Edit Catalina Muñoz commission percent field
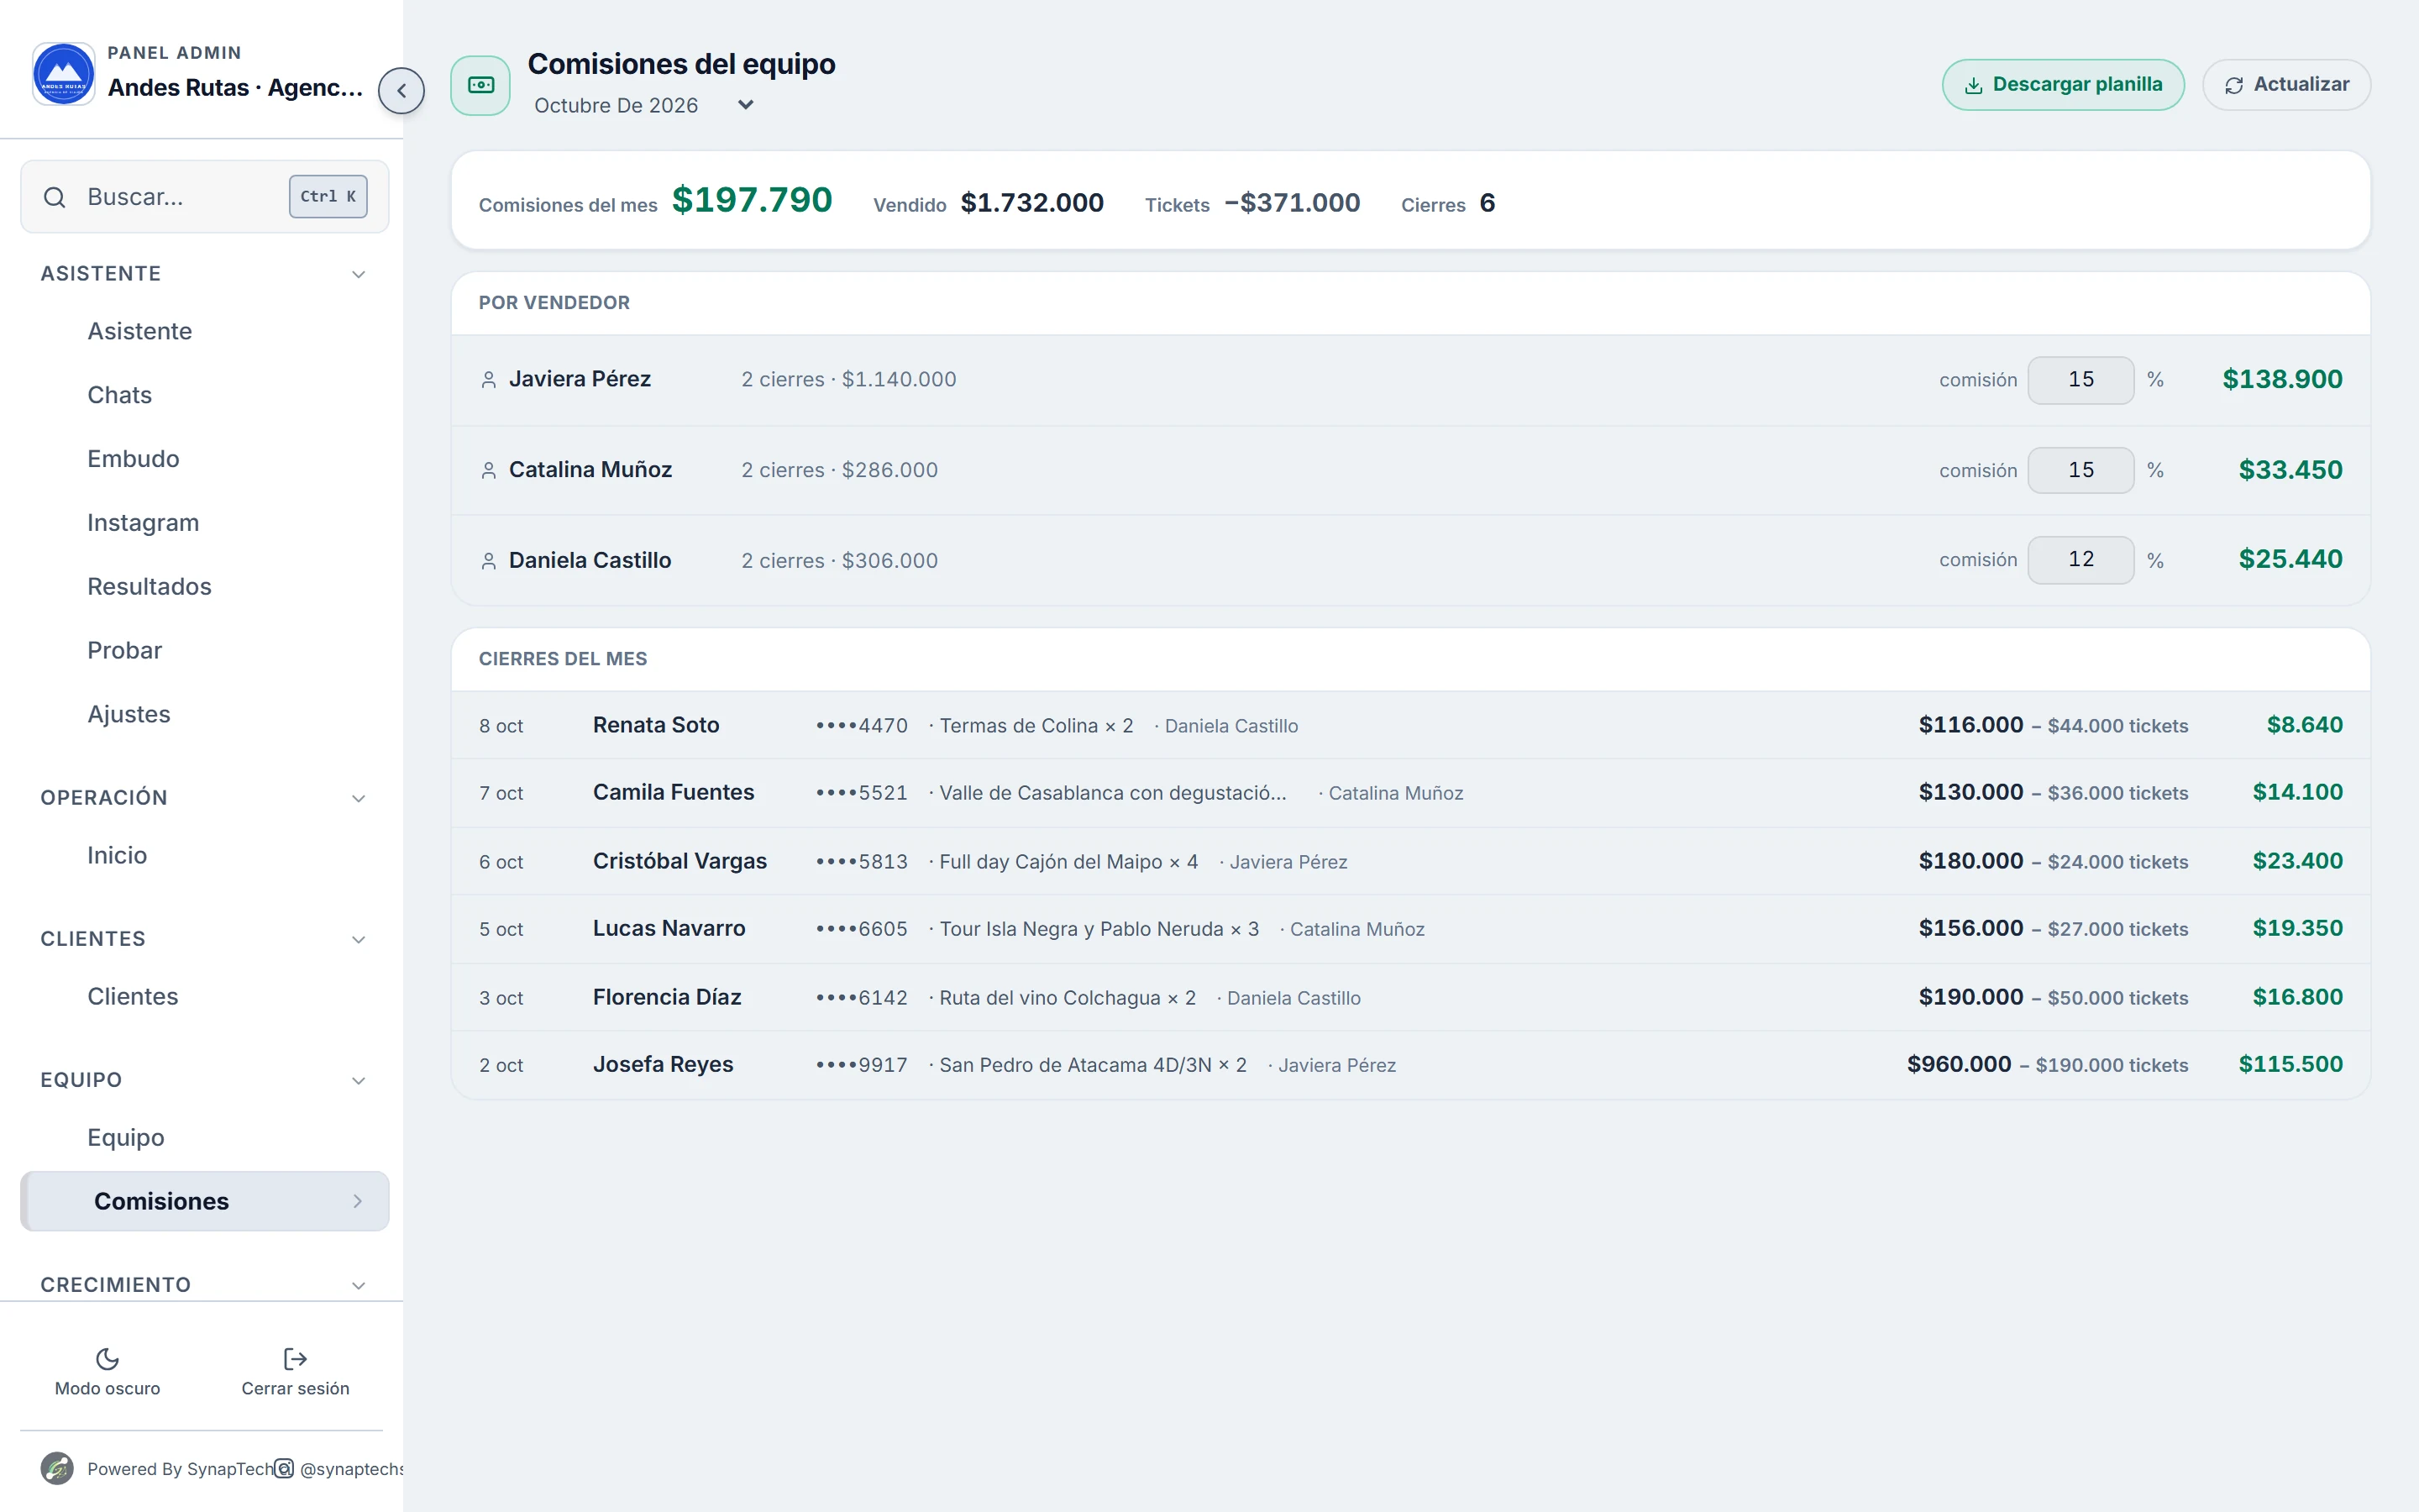The width and height of the screenshot is (2419, 1512). tap(2081, 470)
